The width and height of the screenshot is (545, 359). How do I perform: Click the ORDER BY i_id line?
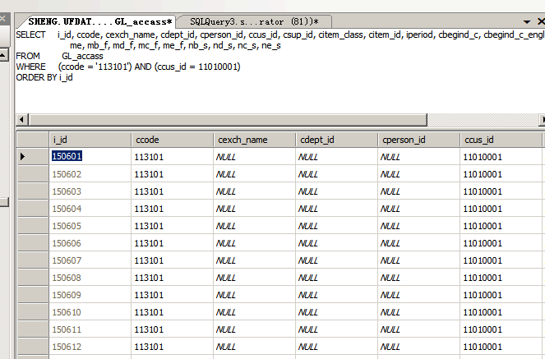[44, 77]
